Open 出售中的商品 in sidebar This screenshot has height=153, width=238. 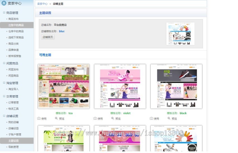point(16,25)
